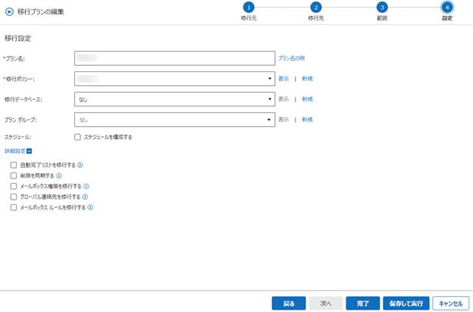
Task: Open the プラン グループ dropdown
Action: click(x=174, y=120)
